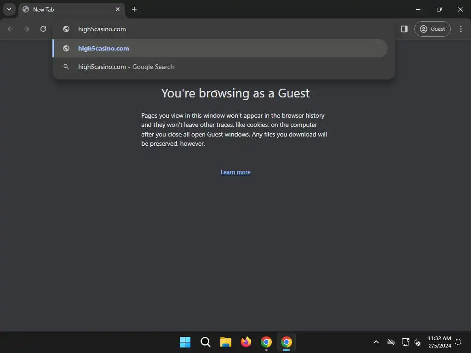Switch to the active Chrome taskbar icon

[x=287, y=342]
